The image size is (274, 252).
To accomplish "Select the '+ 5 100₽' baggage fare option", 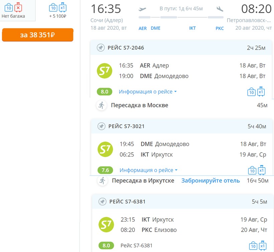I will click(x=57, y=10).
